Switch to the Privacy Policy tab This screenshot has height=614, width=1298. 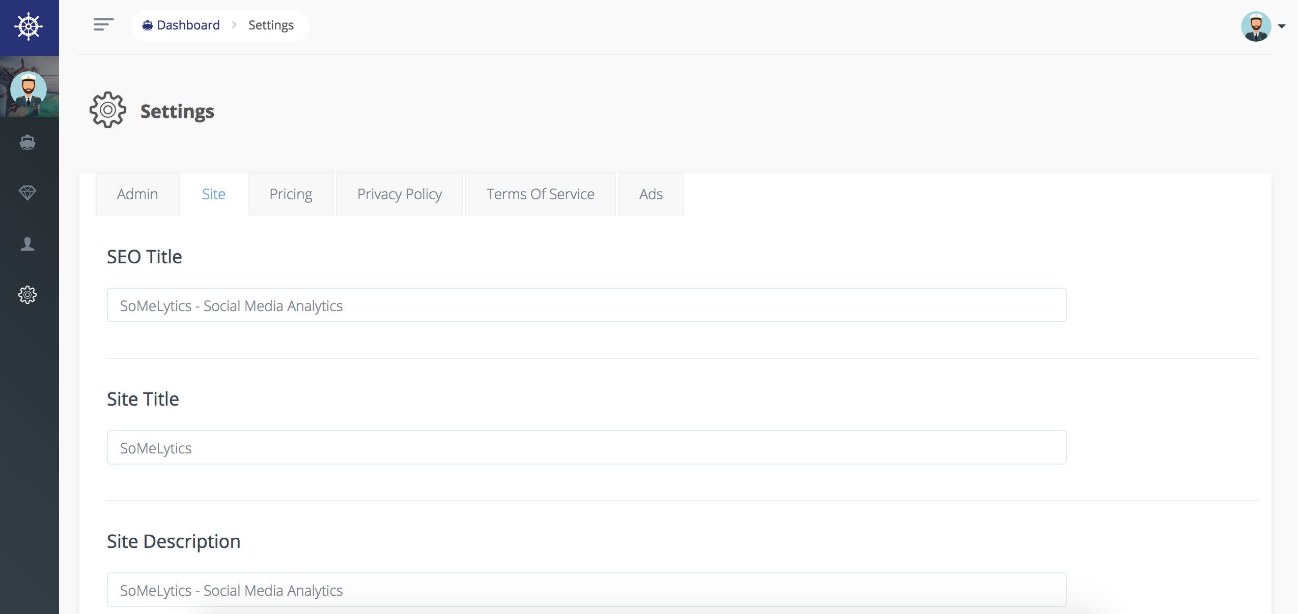click(399, 194)
